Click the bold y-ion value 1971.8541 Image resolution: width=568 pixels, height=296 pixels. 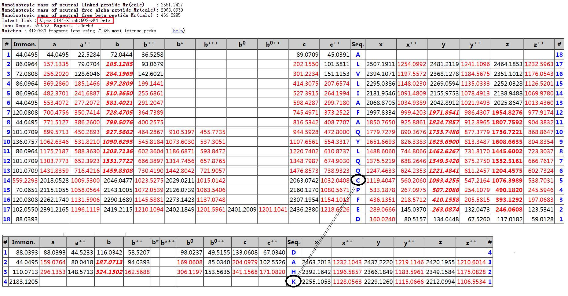444,112
